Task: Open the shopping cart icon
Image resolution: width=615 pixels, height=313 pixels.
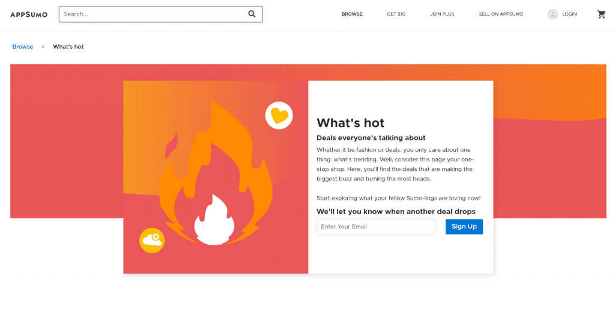Action: (x=601, y=14)
